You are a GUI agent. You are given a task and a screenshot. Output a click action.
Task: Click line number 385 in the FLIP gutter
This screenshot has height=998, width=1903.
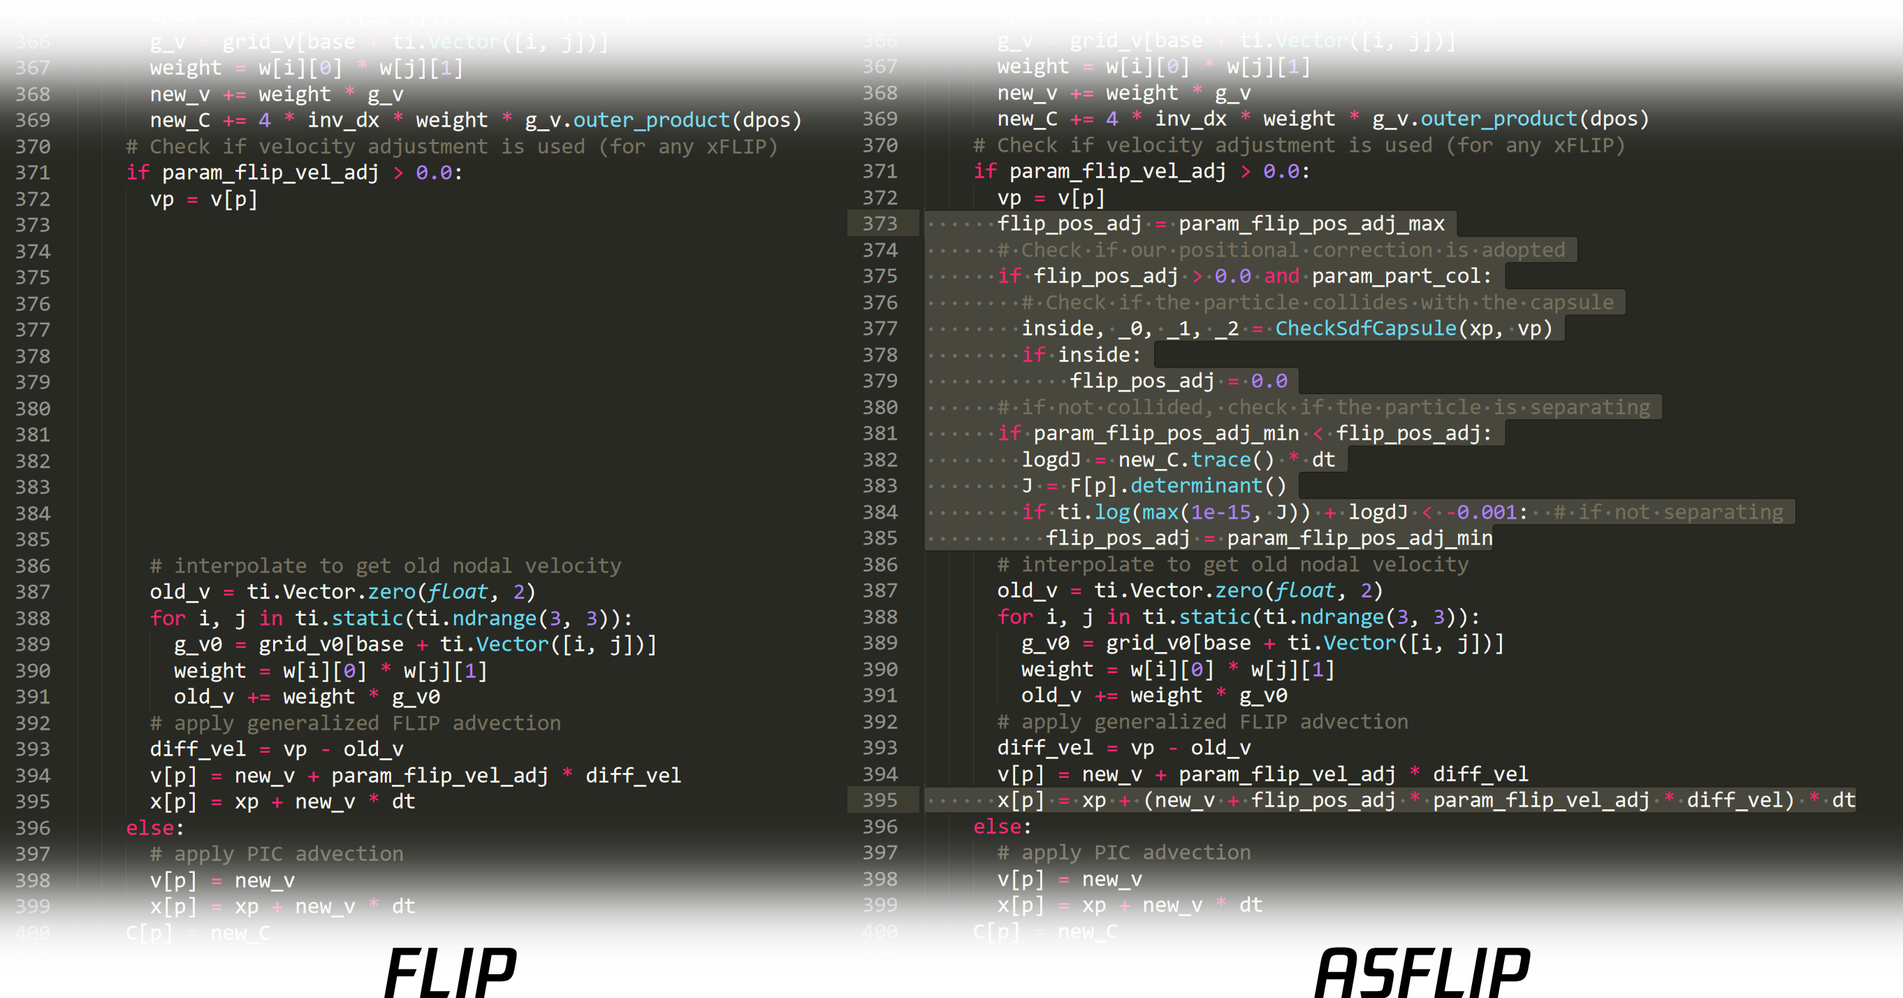(x=33, y=540)
